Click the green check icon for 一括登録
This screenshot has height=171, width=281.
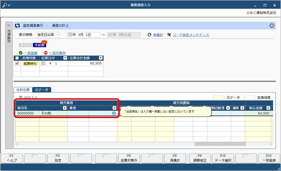21,53
